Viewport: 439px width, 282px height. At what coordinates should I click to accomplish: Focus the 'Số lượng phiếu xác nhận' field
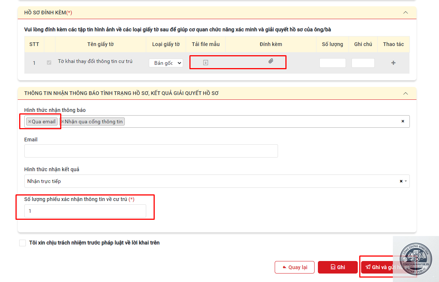pyautogui.click(x=85, y=211)
